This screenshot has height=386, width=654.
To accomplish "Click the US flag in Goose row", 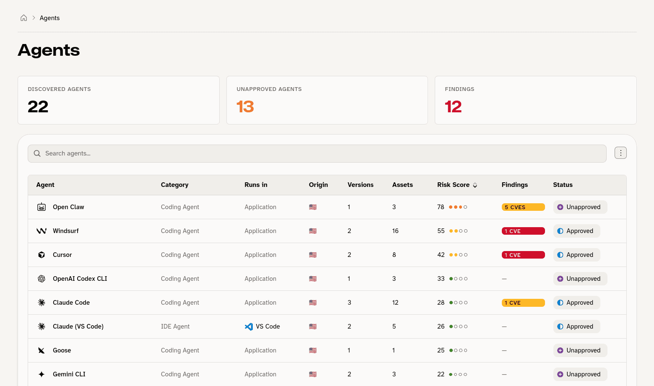I will pyautogui.click(x=313, y=350).
